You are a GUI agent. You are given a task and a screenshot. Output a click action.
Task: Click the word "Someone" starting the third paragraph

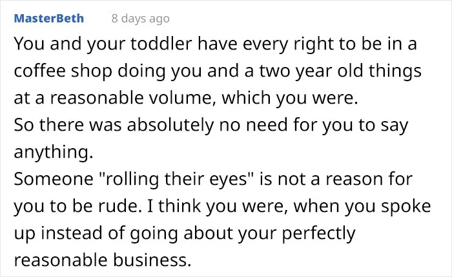click(x=54, y=179)
